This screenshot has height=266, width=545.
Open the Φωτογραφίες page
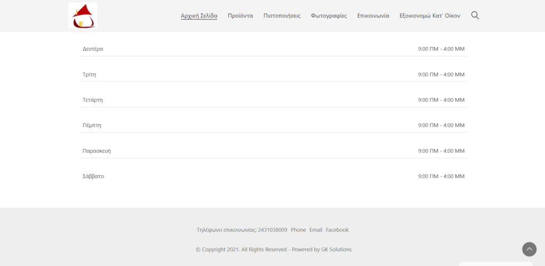(x=329, y=16)
